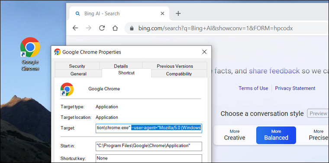Choose More Balanced conversation style

[276, 135]
